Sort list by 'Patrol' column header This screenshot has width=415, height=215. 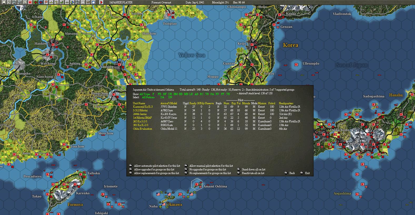(x=272, y=103)
